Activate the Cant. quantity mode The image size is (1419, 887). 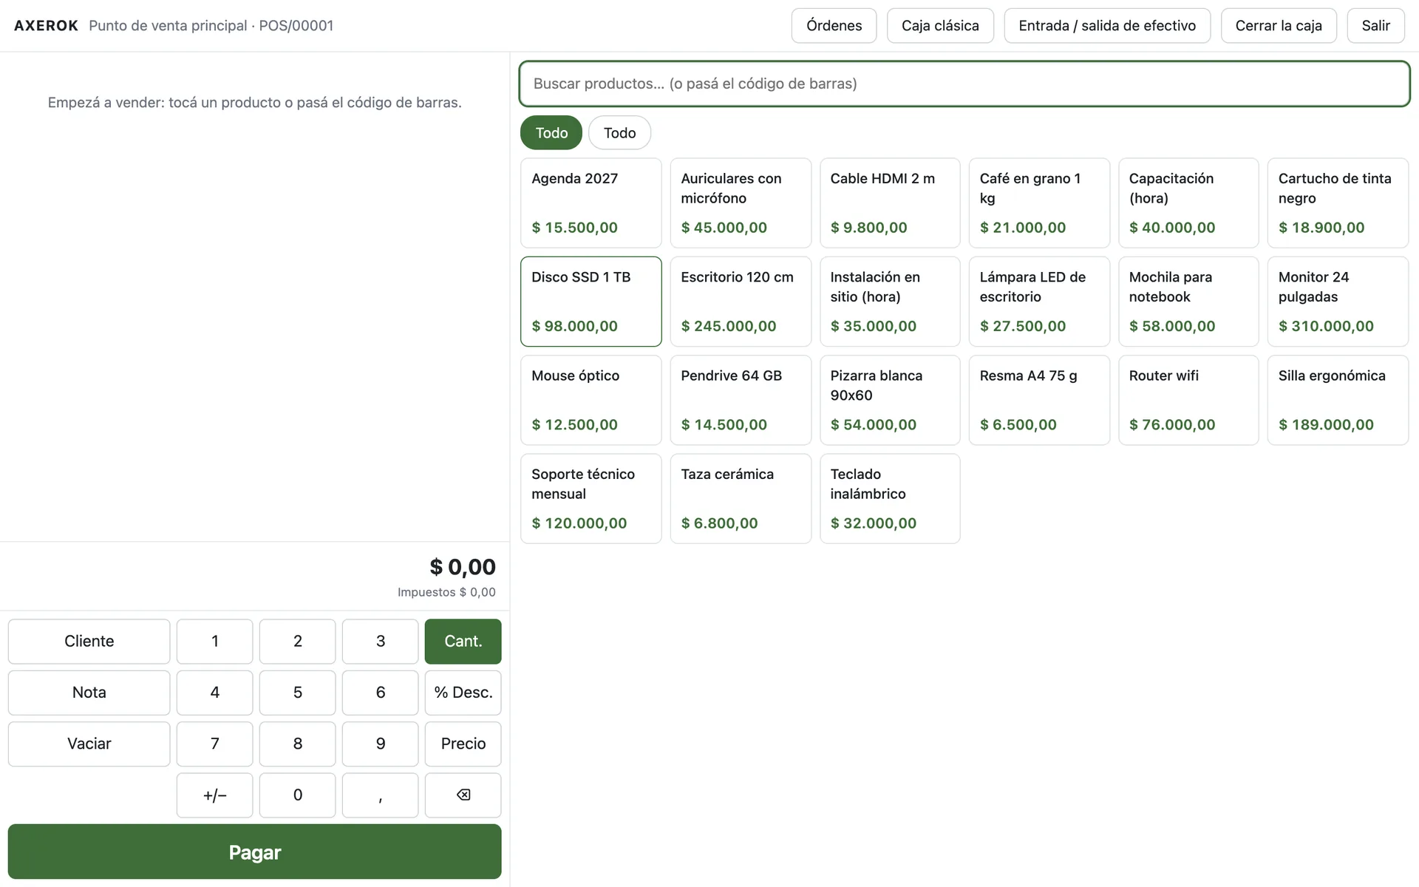click(x=463, y=642)
